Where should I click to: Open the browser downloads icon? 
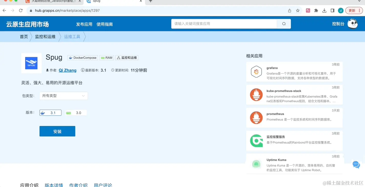[324, 10]
